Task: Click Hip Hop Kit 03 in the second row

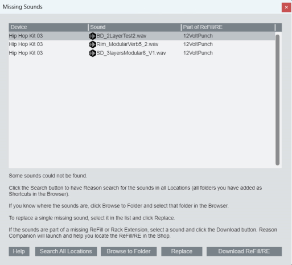Action: [x=26, y=44]
